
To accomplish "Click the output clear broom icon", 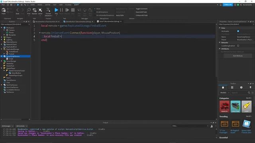I will pyautogui.click(x=212, y=126).
